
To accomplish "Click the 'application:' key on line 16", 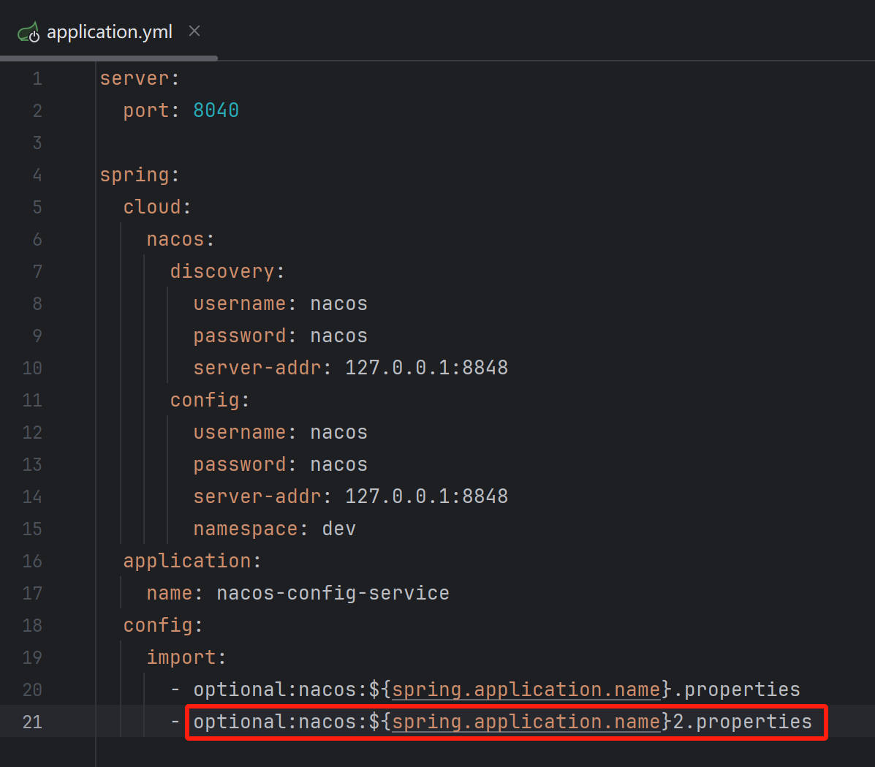I will click(x=192, y=561).
